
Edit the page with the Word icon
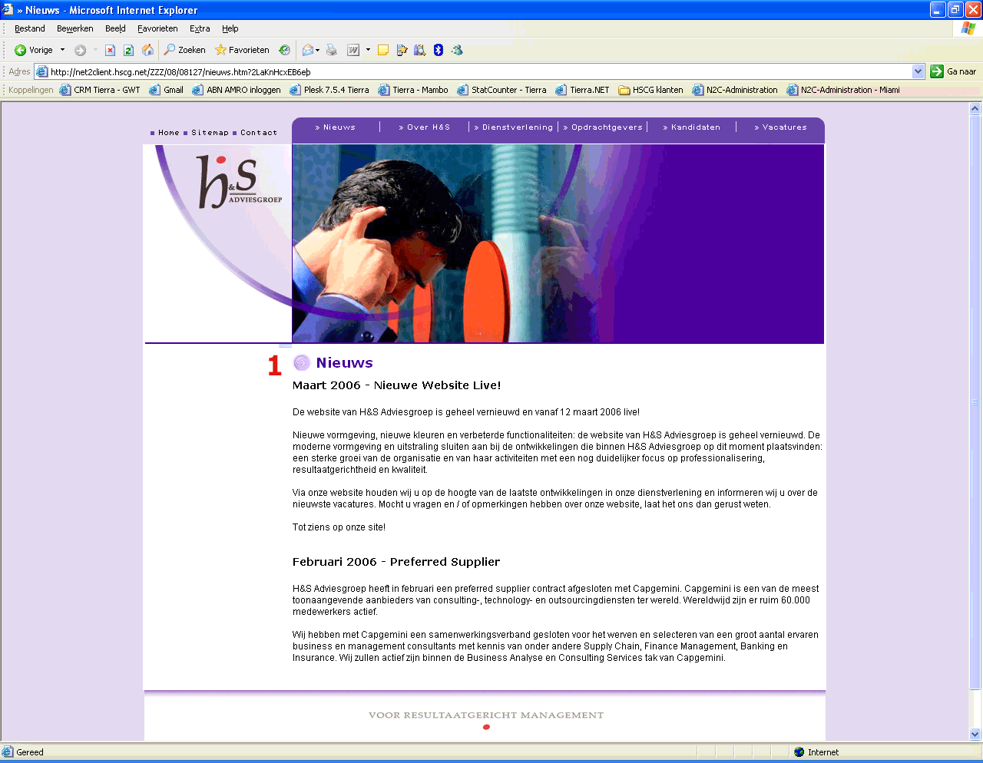[x=353, y=50]
